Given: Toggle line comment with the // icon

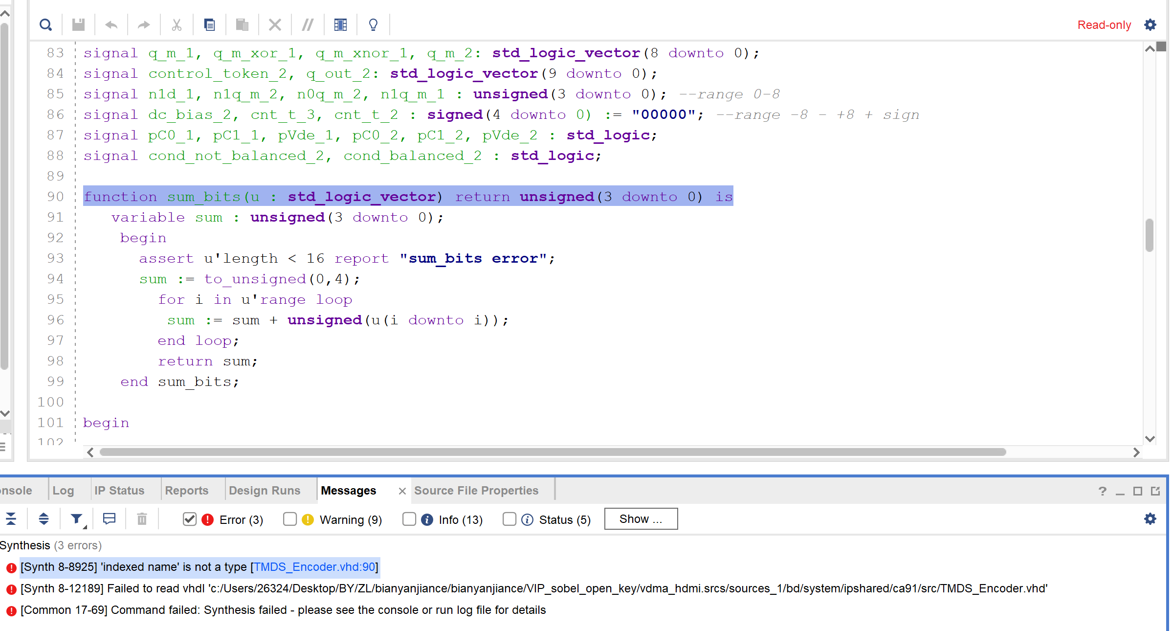Looking at the screenshot, I should [x=307, y=24].
